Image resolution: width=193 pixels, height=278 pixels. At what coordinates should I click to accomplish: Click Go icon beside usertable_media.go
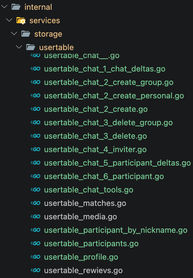point(36,217)
